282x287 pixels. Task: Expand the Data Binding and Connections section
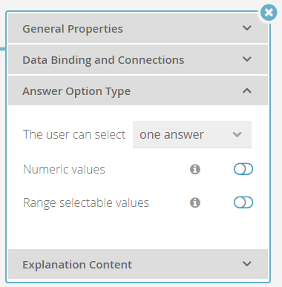(x=138, y=59)
